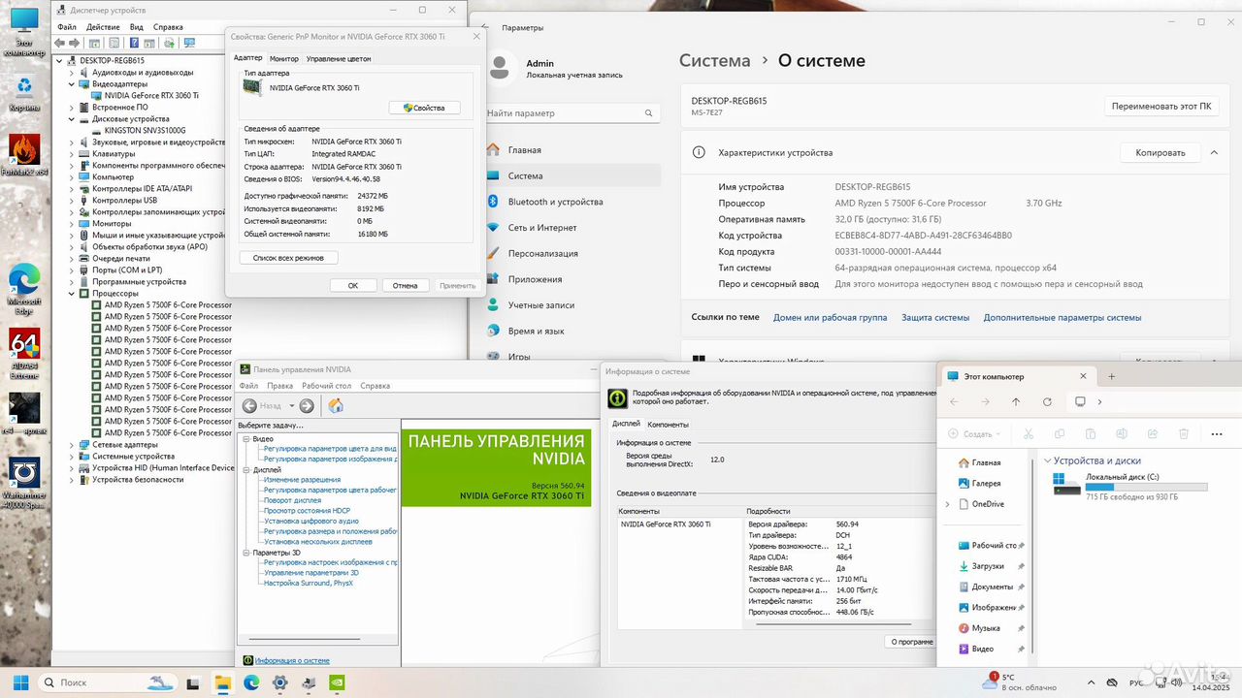The width and height of the screenshot is (1242, 698).
Task: Collapse the Дисковые устройства tree node
Action: coord(72,119)
